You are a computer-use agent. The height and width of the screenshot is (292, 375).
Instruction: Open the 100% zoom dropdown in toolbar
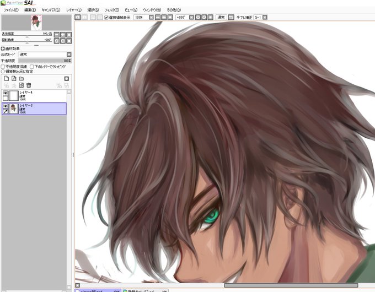point(151,17)
